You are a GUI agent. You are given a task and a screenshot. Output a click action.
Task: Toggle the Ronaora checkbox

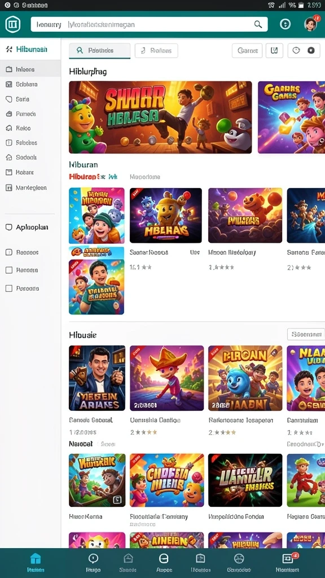(x=9, y=270)
